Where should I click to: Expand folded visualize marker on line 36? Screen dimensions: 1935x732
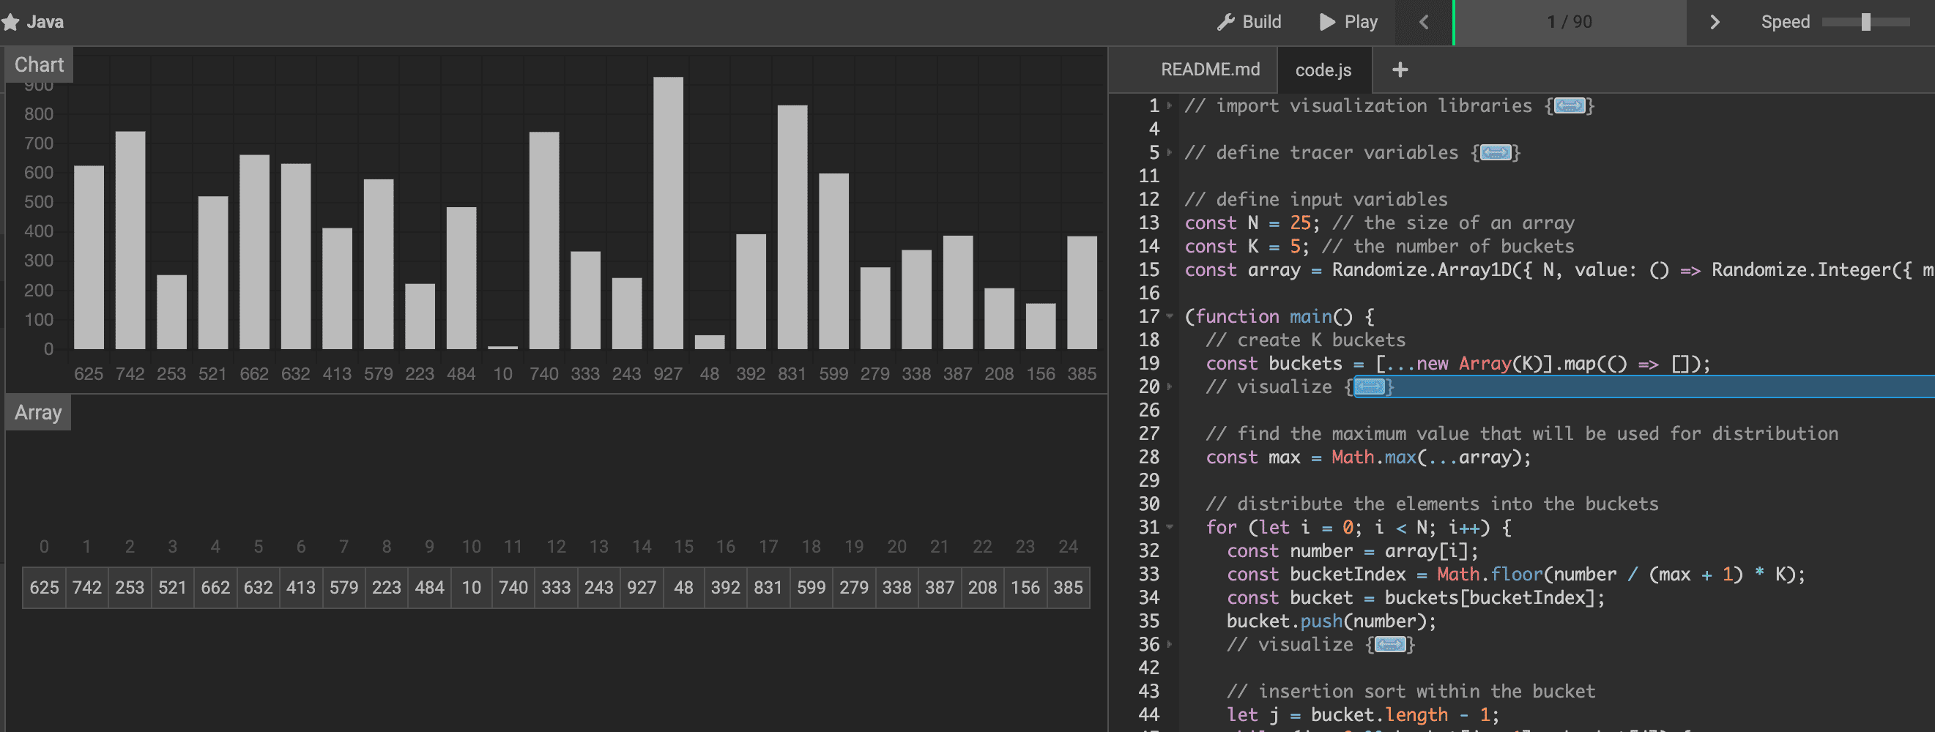pyautogui.click(x=1389, y=645)
